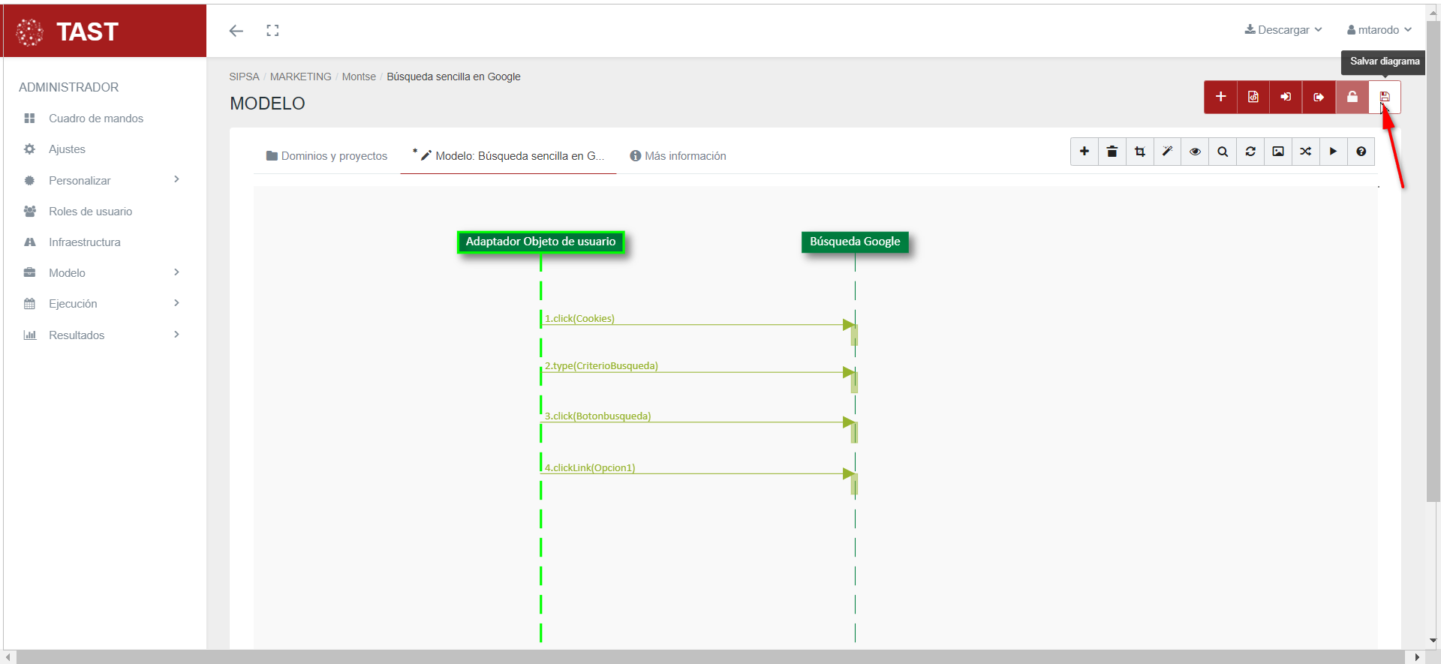Screen dimensions: 1441x664
Task: Click the magic wand icon
Action: tap(1167, 152)
